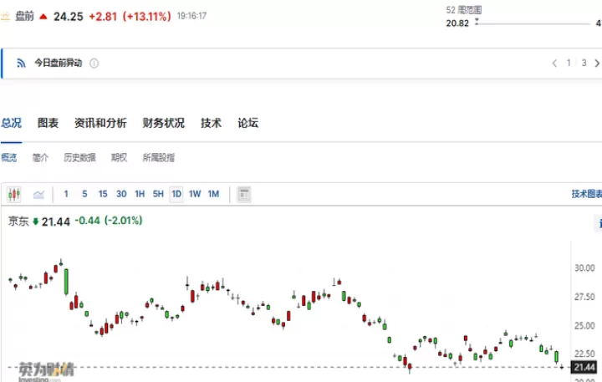
Task: Open the 图表 tab
Action: coord(48,123)
